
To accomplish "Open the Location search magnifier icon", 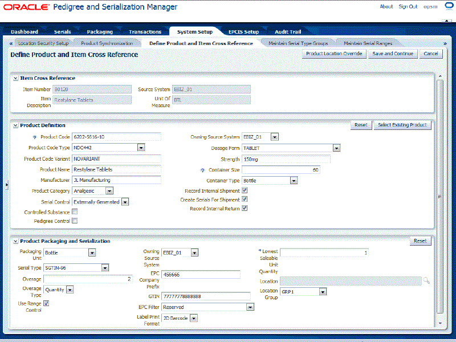I will [426, 280].
